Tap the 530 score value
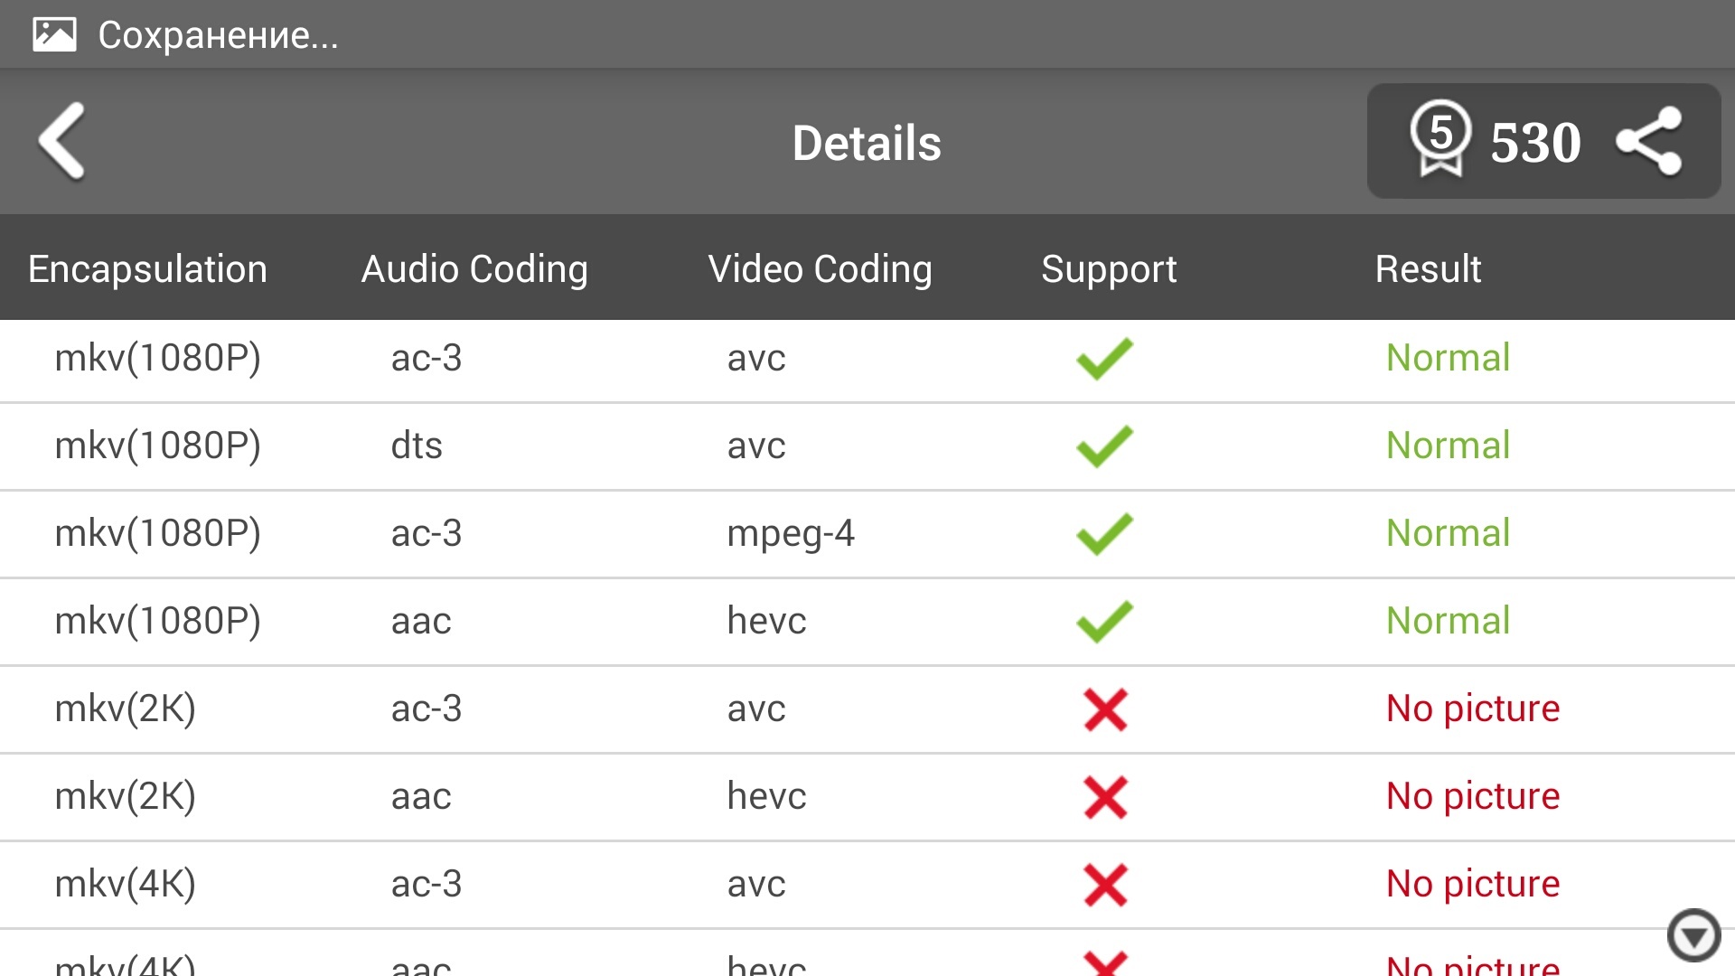 click(1535, 143)
